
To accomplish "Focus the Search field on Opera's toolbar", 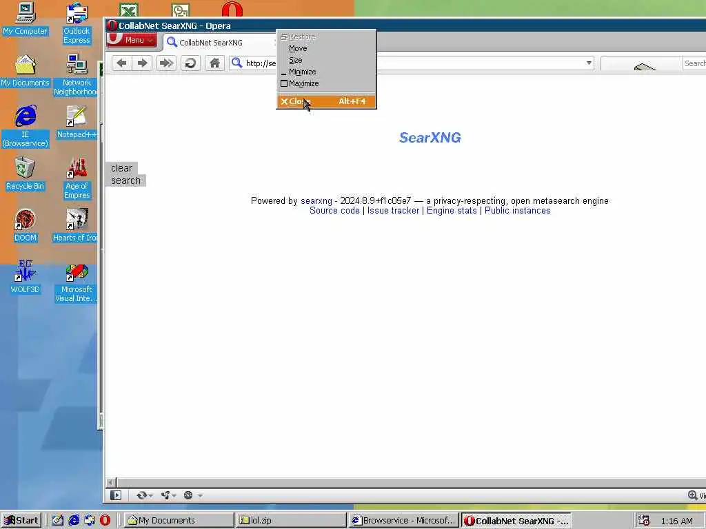I will [x=694, y=63].
